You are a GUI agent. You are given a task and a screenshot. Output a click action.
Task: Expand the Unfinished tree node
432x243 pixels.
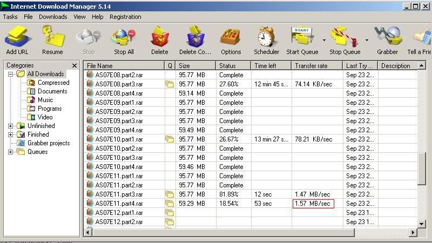click(11, 126)
